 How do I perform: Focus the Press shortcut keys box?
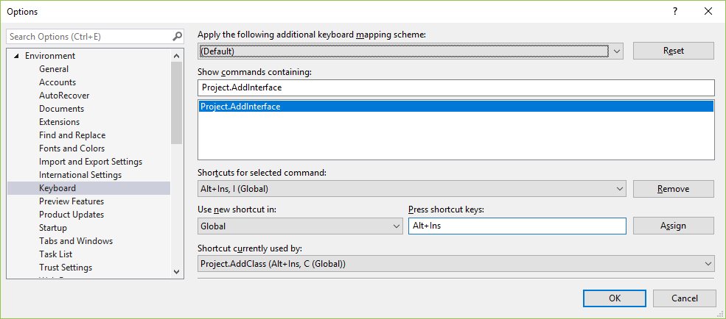click(x=517, y=226)
